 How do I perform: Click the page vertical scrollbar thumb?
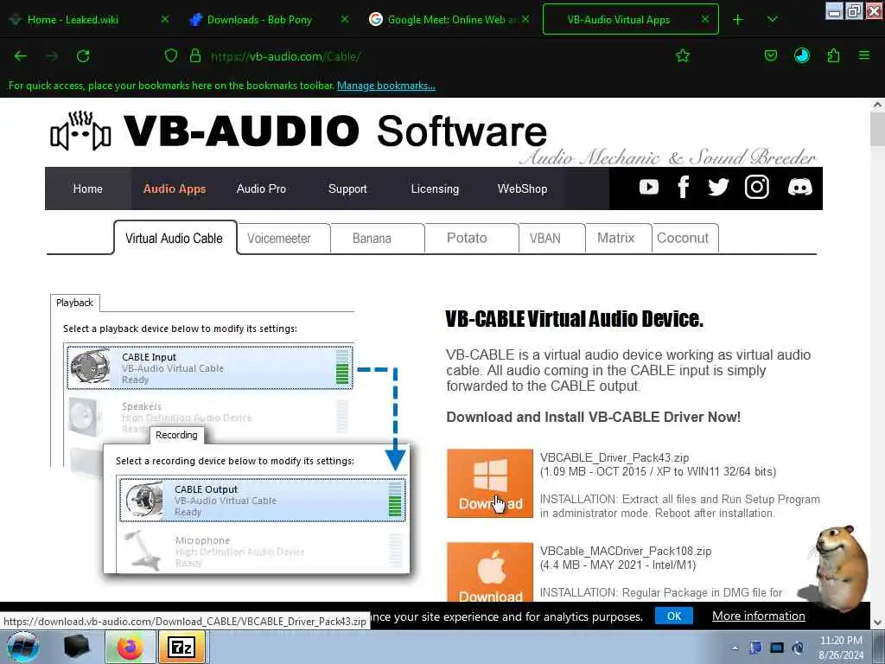(878, 130)
